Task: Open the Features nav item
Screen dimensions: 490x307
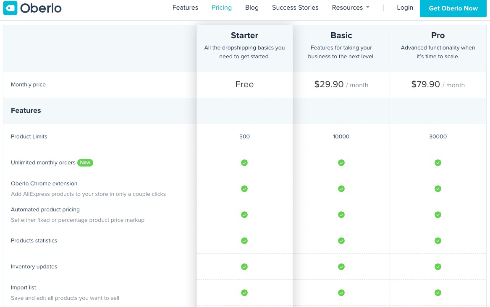Action: click(185, 8)
